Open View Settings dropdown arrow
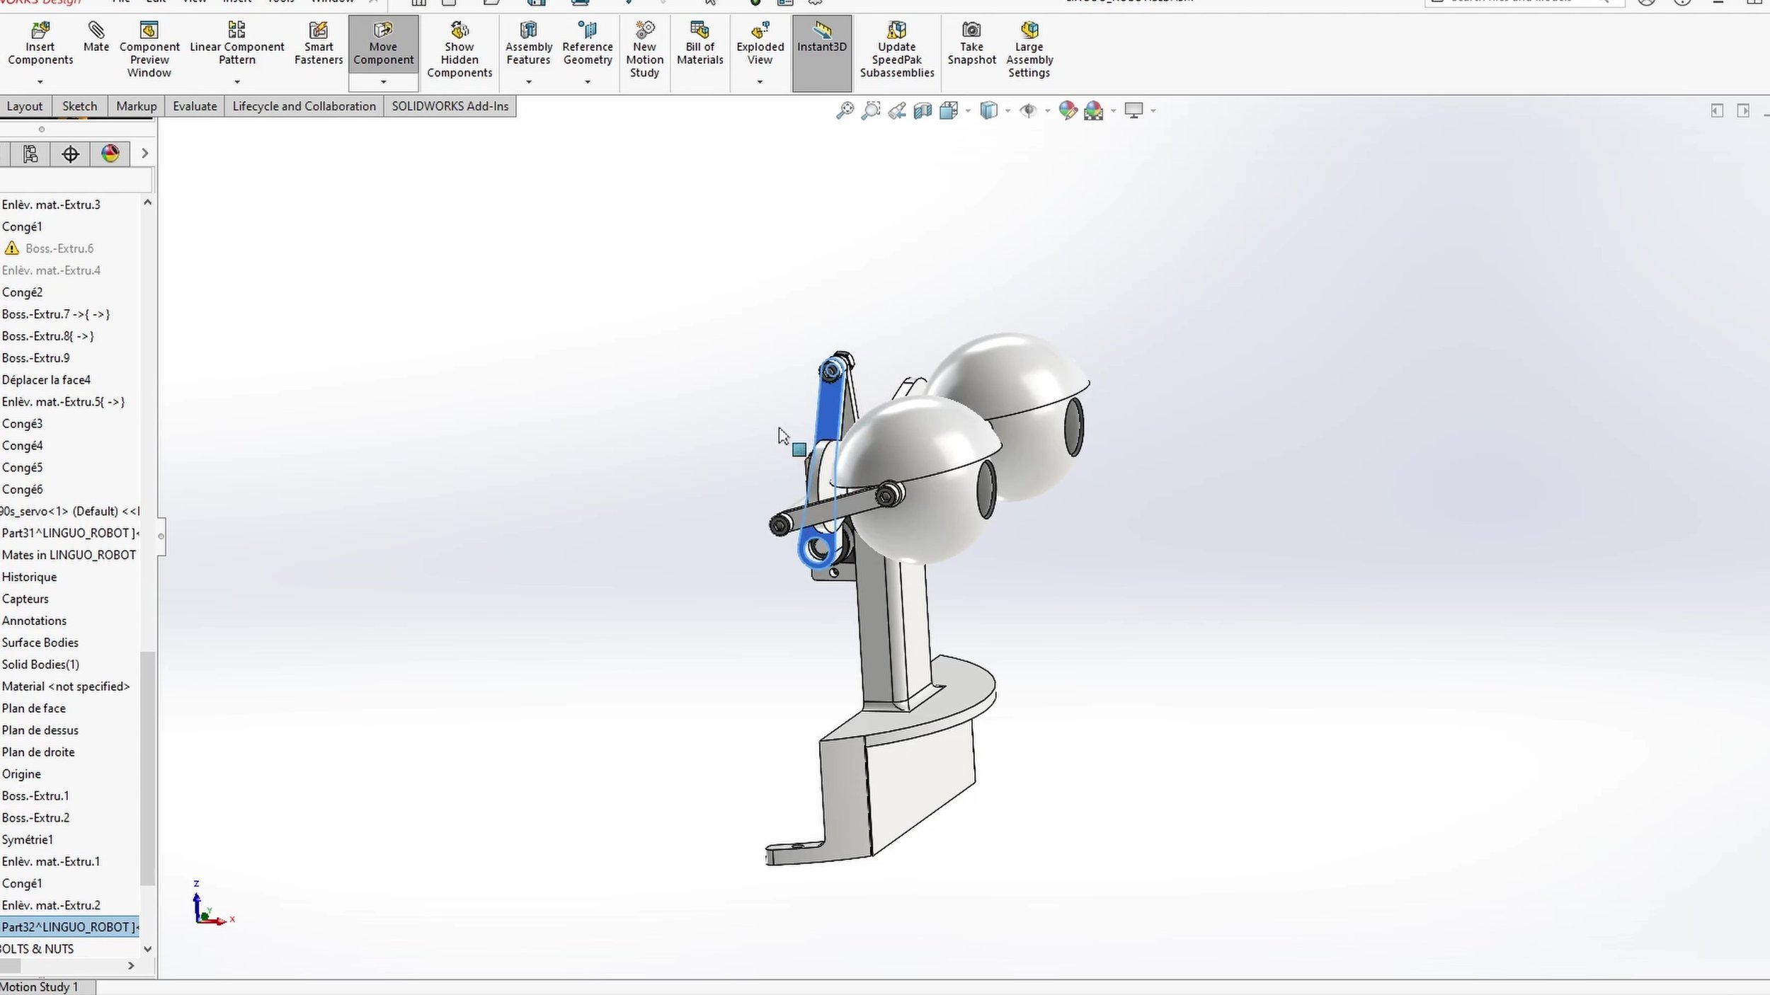Image resolution: width=1770 pixels, height=995 pixels. (1153, 110)
